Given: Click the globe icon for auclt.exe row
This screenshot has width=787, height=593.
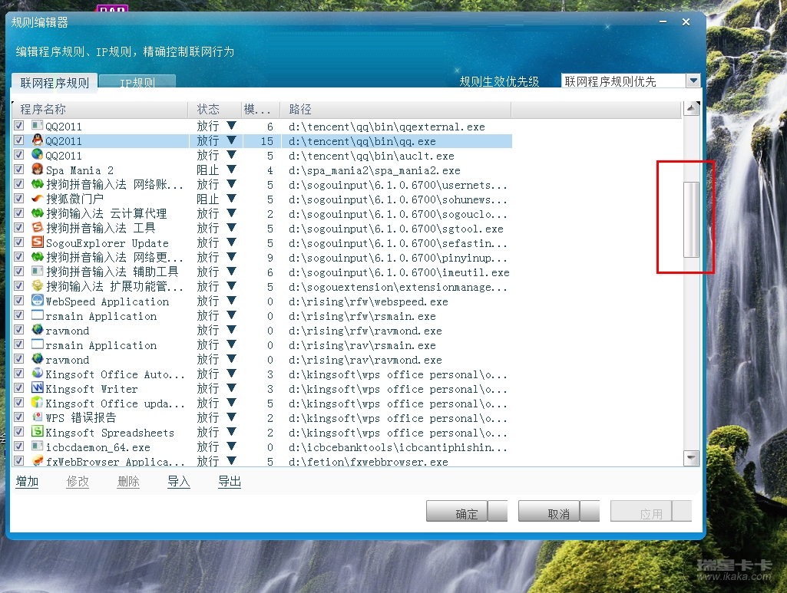Looking at the screenshot, I should pyautogui.click(x=37, y=154).
